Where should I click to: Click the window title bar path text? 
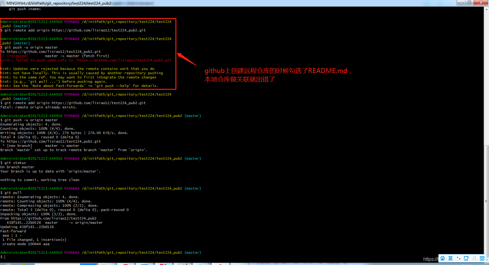59,3
